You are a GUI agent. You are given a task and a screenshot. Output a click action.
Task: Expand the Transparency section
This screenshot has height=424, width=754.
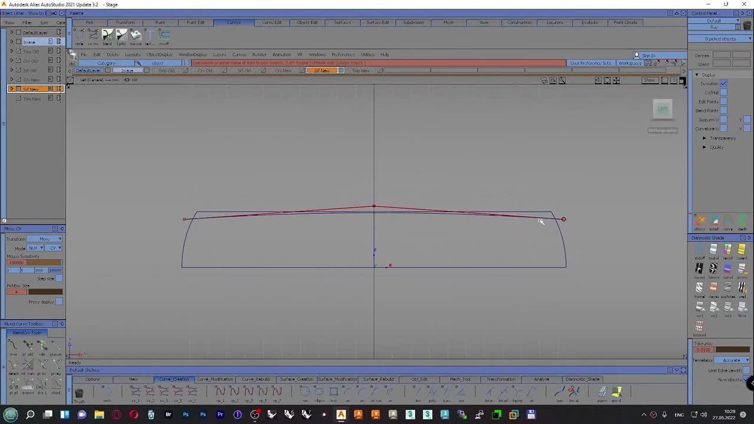[705, 138]
